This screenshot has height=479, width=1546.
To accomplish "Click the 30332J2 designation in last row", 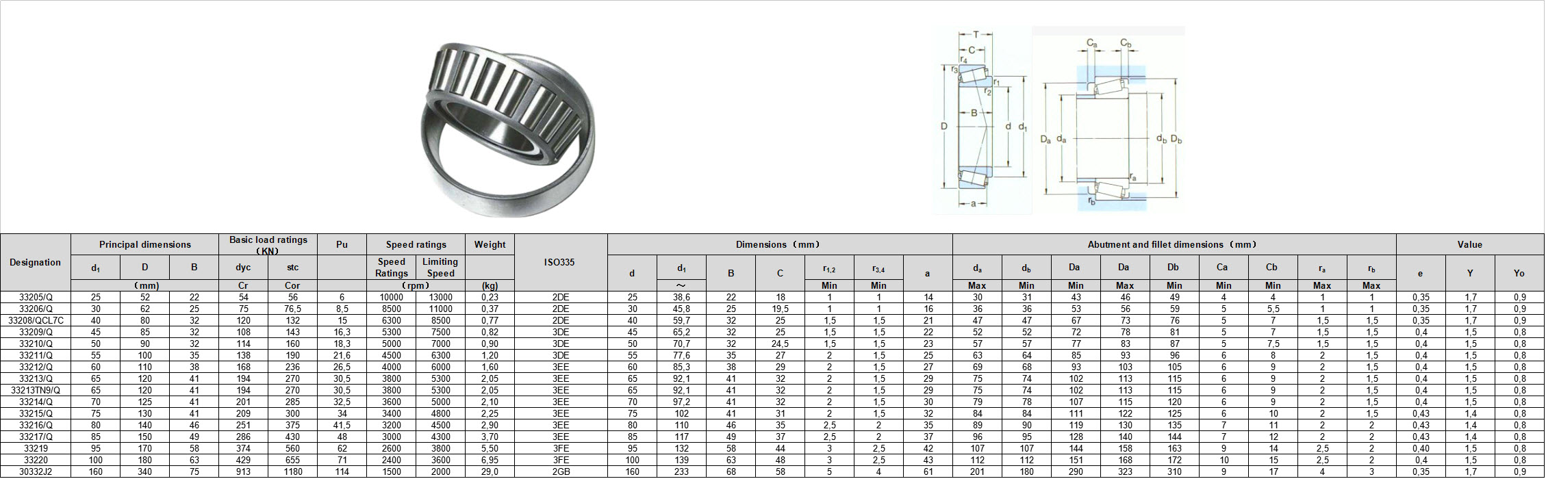I will click(36, 472).
